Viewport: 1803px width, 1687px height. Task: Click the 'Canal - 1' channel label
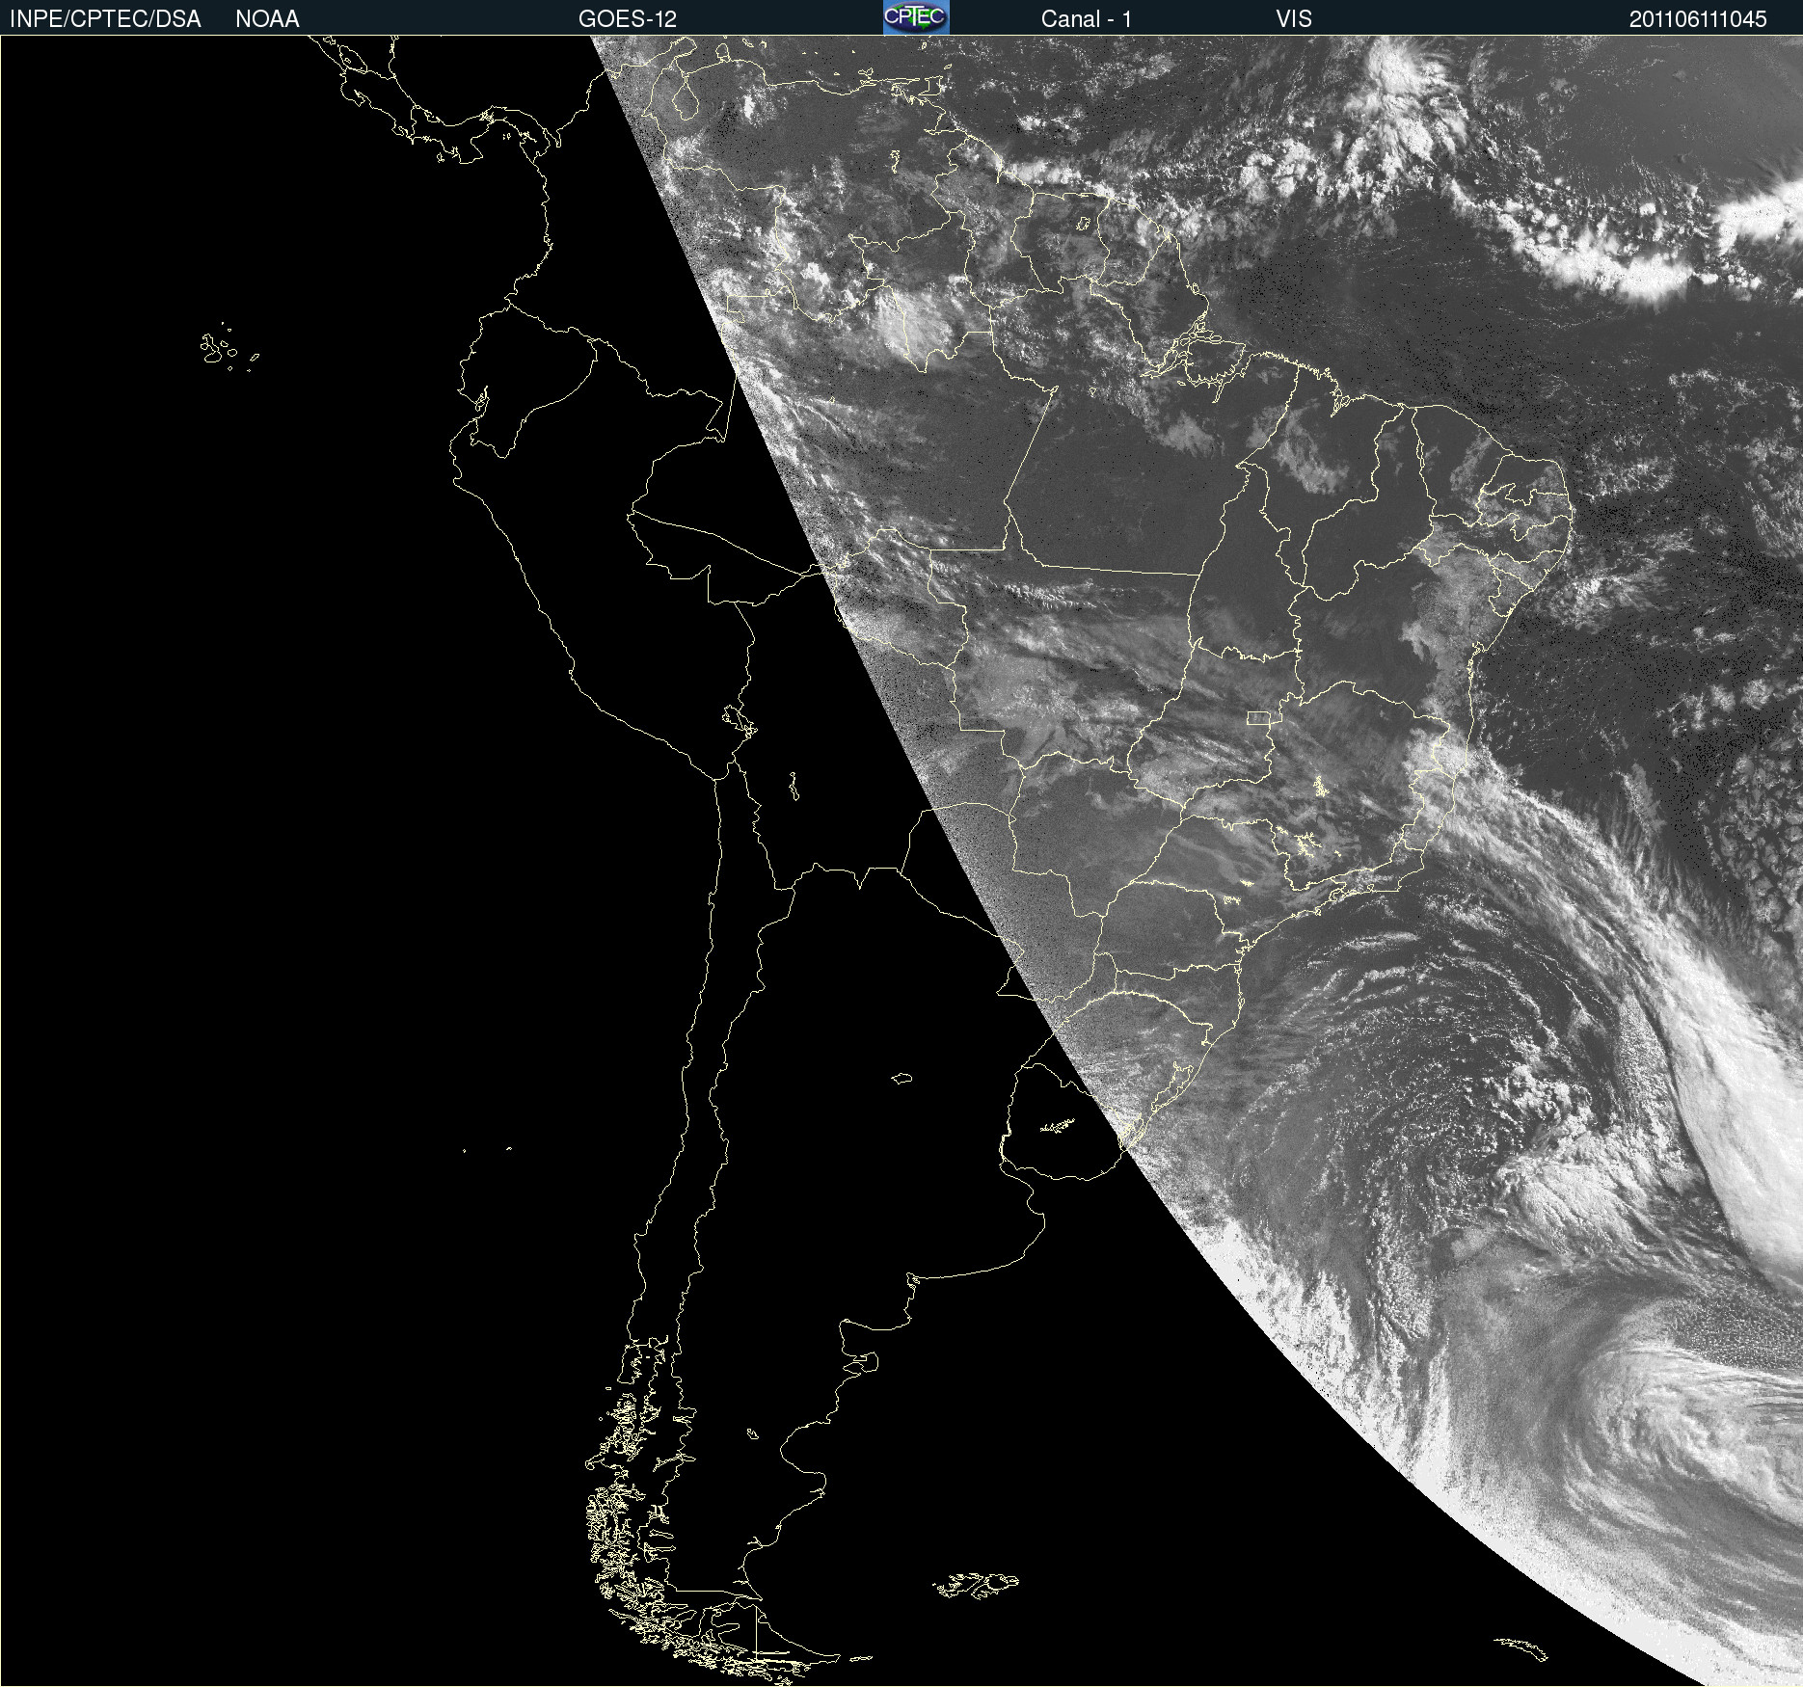click(1087, 19)
